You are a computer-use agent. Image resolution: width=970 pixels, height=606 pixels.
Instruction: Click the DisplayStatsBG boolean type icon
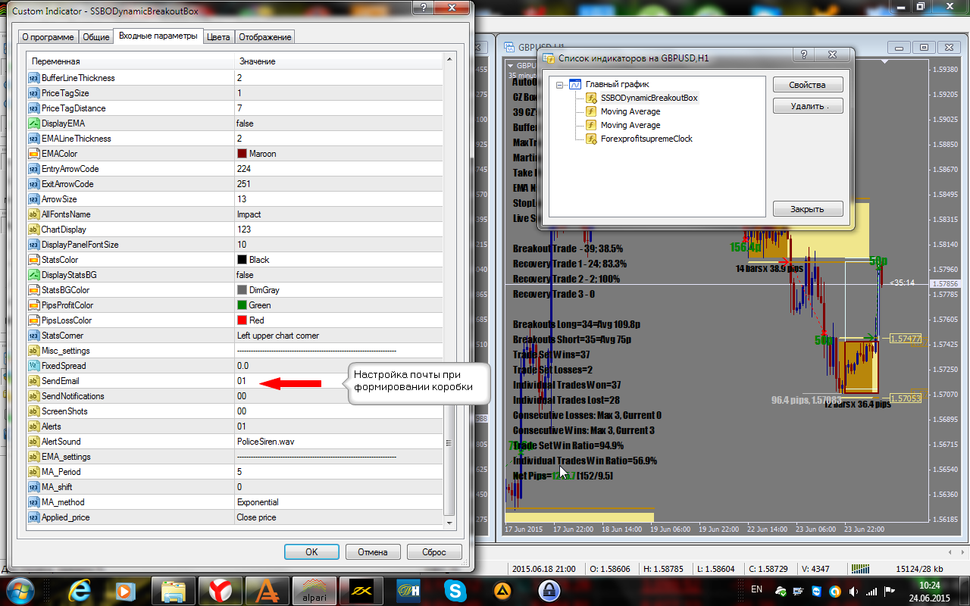click(x=33, y=275)
